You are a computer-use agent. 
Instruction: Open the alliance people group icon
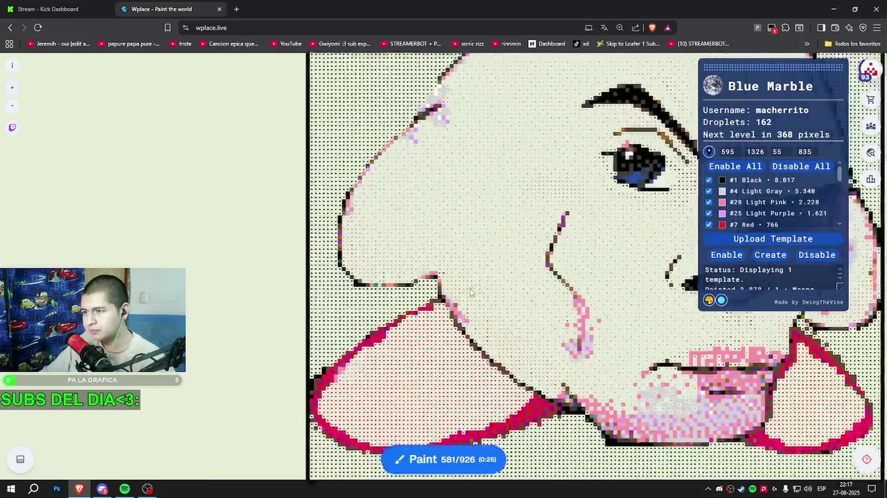tap(870, 127)
